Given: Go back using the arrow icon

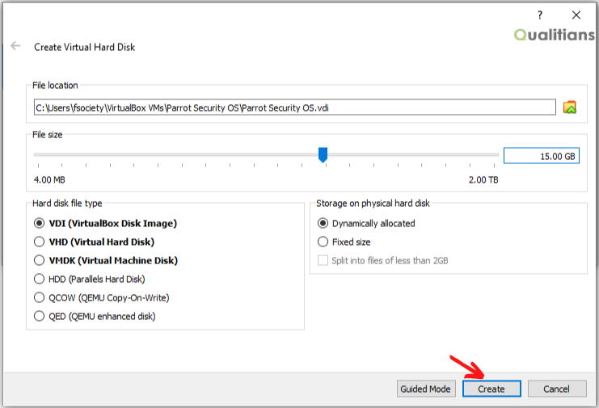Looking at the screenshot, I should pyautogui.click(x=15, y=46).
